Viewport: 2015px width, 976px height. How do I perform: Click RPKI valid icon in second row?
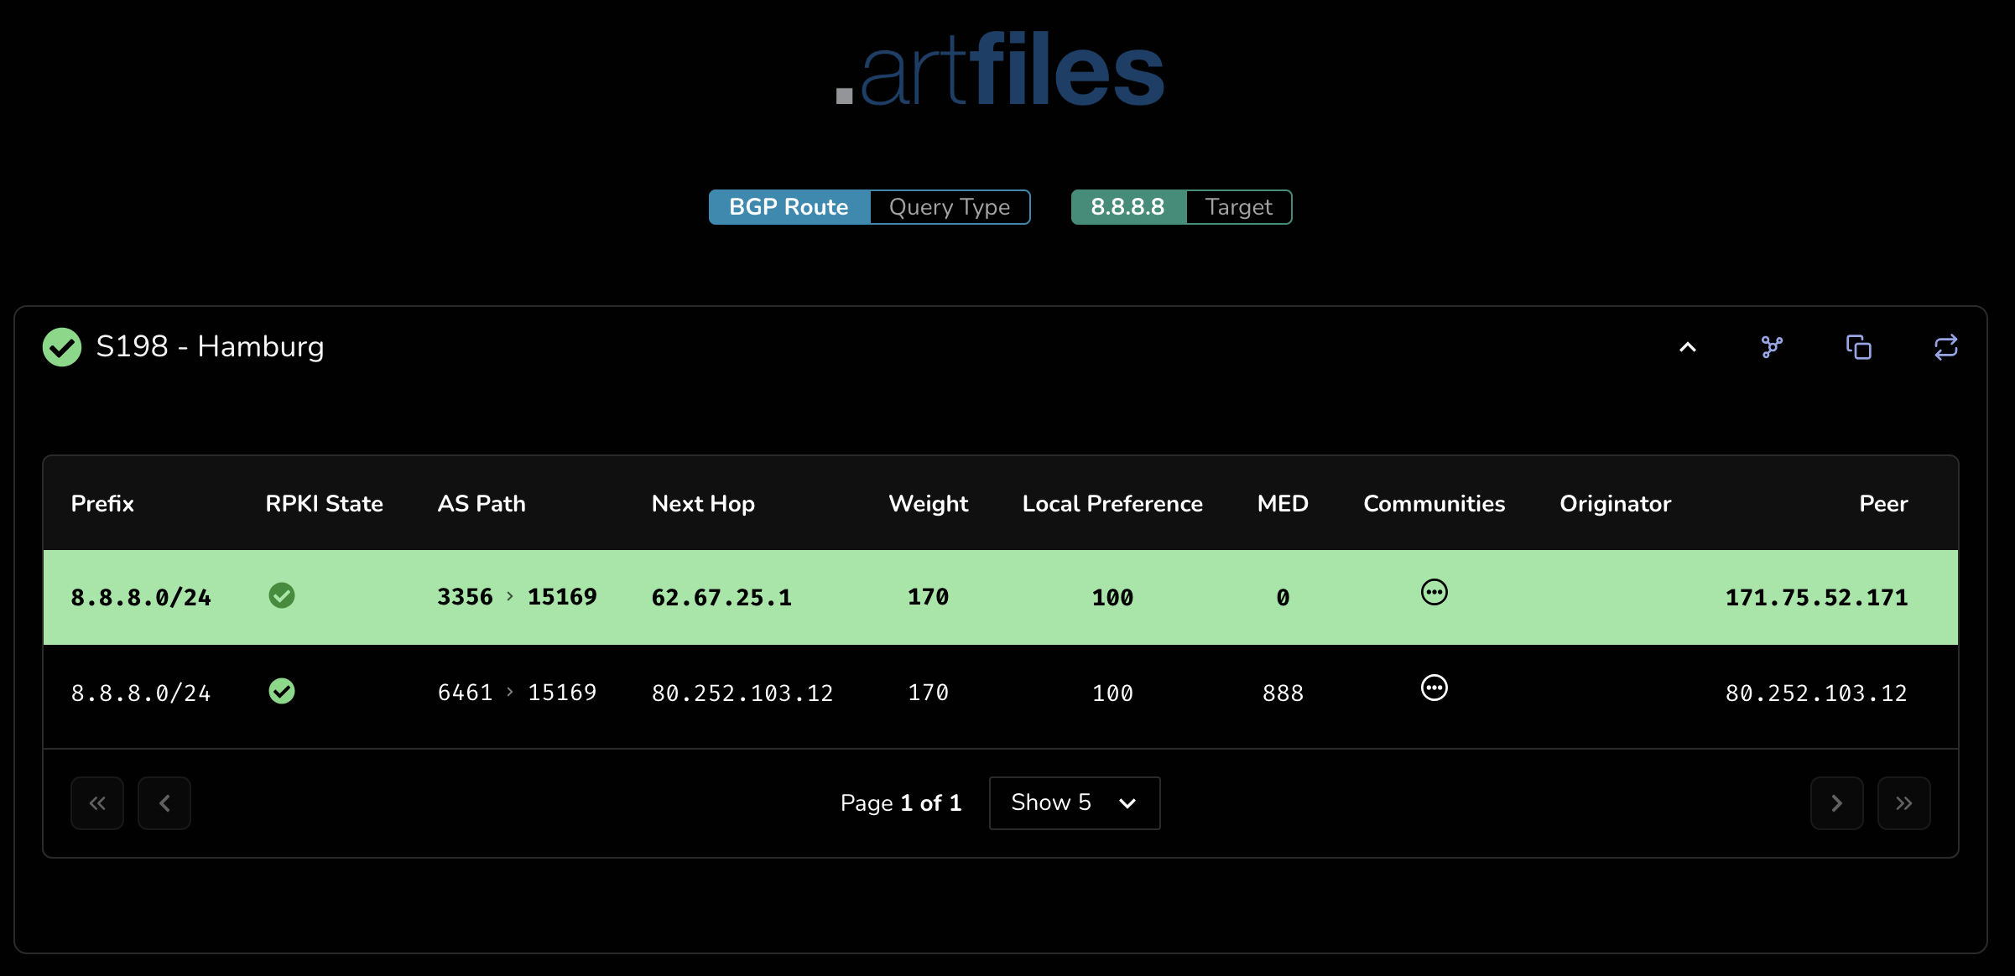click(282, 691)
